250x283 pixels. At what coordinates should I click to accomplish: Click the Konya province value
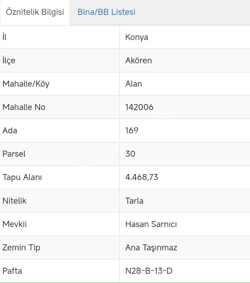pyautogui.click(x=137, y=37)
